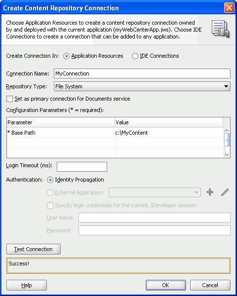Cancel the connection creation
The width and height of the screenshot is (237, 296).
[x=210, y=285]
